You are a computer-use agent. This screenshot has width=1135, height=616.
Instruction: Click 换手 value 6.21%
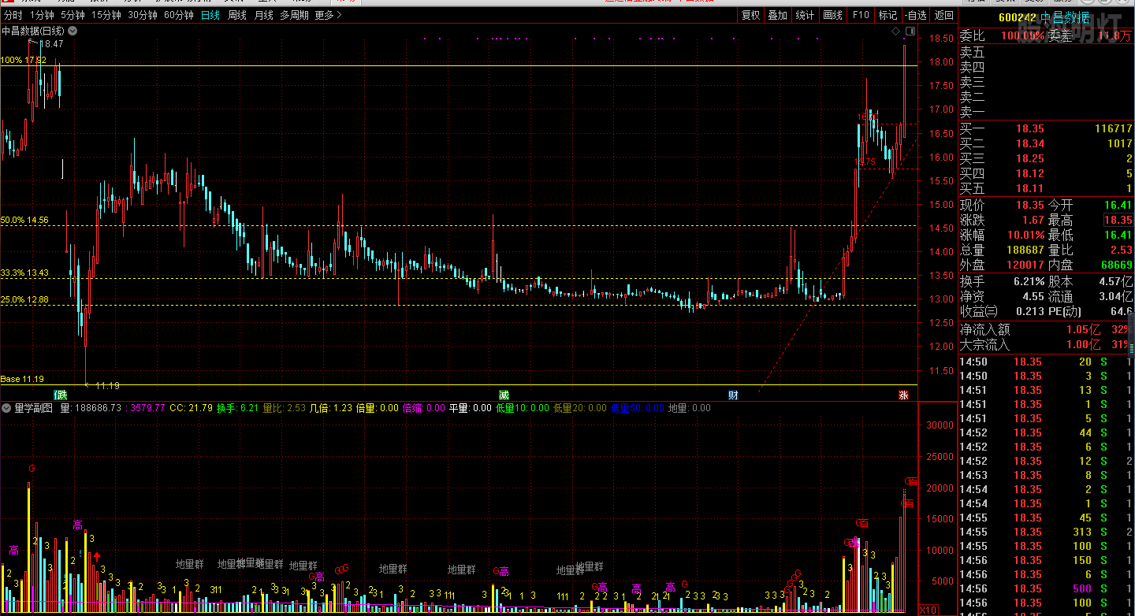pyautogui.click(x=1029, y=281)
